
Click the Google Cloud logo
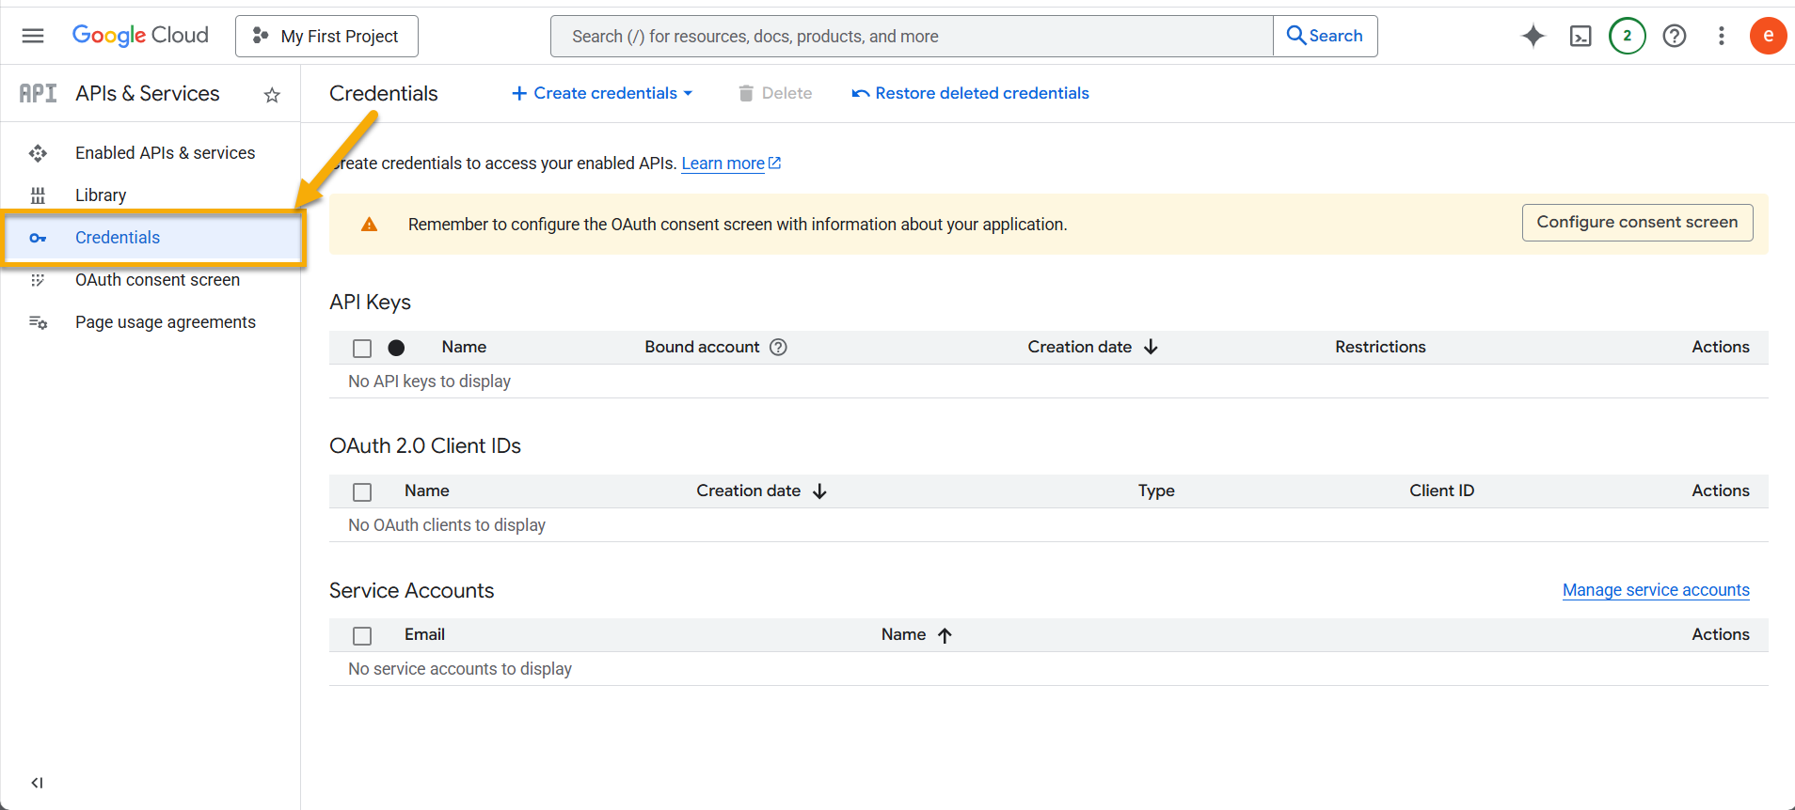coord(140,36)
